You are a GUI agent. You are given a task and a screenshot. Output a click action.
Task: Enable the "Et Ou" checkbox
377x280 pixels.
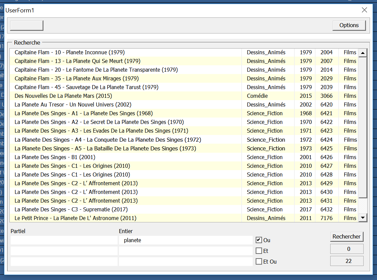point(259,262)
